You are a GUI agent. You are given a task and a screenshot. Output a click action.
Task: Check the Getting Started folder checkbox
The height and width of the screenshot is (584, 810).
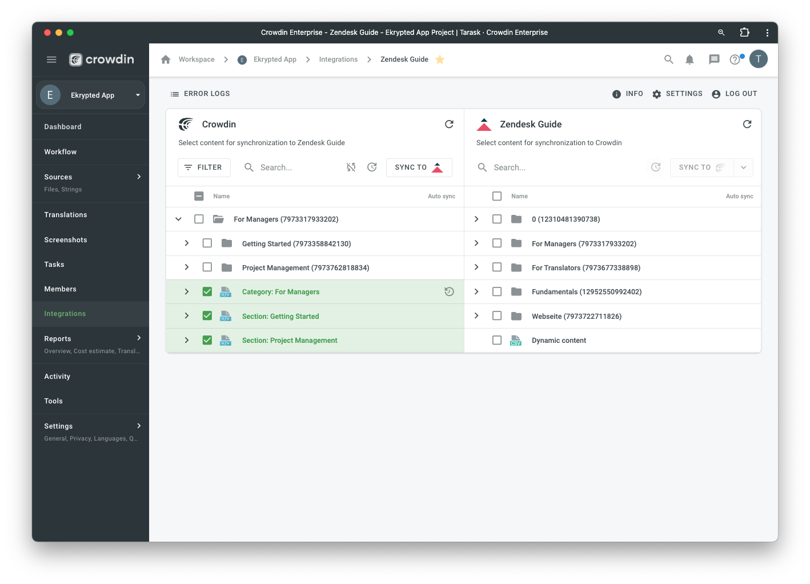[x=207, y=243]
